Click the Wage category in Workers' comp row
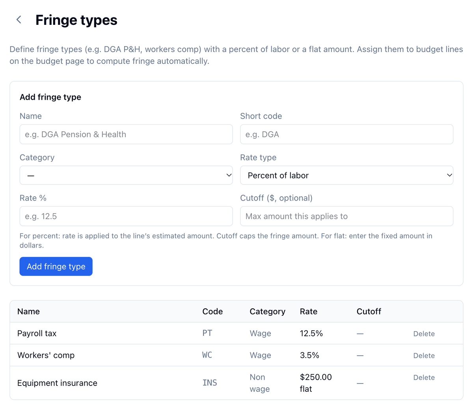Screen dimensions: 473x408 point(260,355)
